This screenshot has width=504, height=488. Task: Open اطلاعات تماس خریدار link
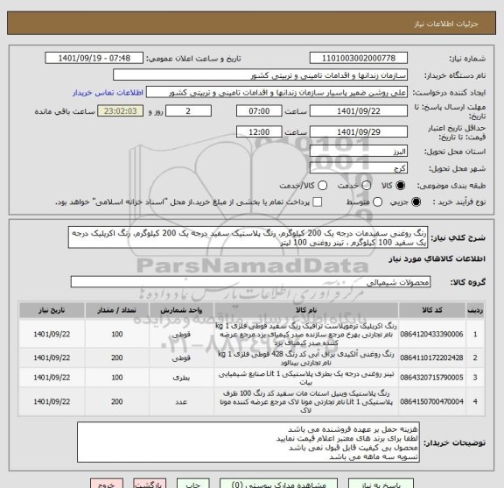click(108, 93)
